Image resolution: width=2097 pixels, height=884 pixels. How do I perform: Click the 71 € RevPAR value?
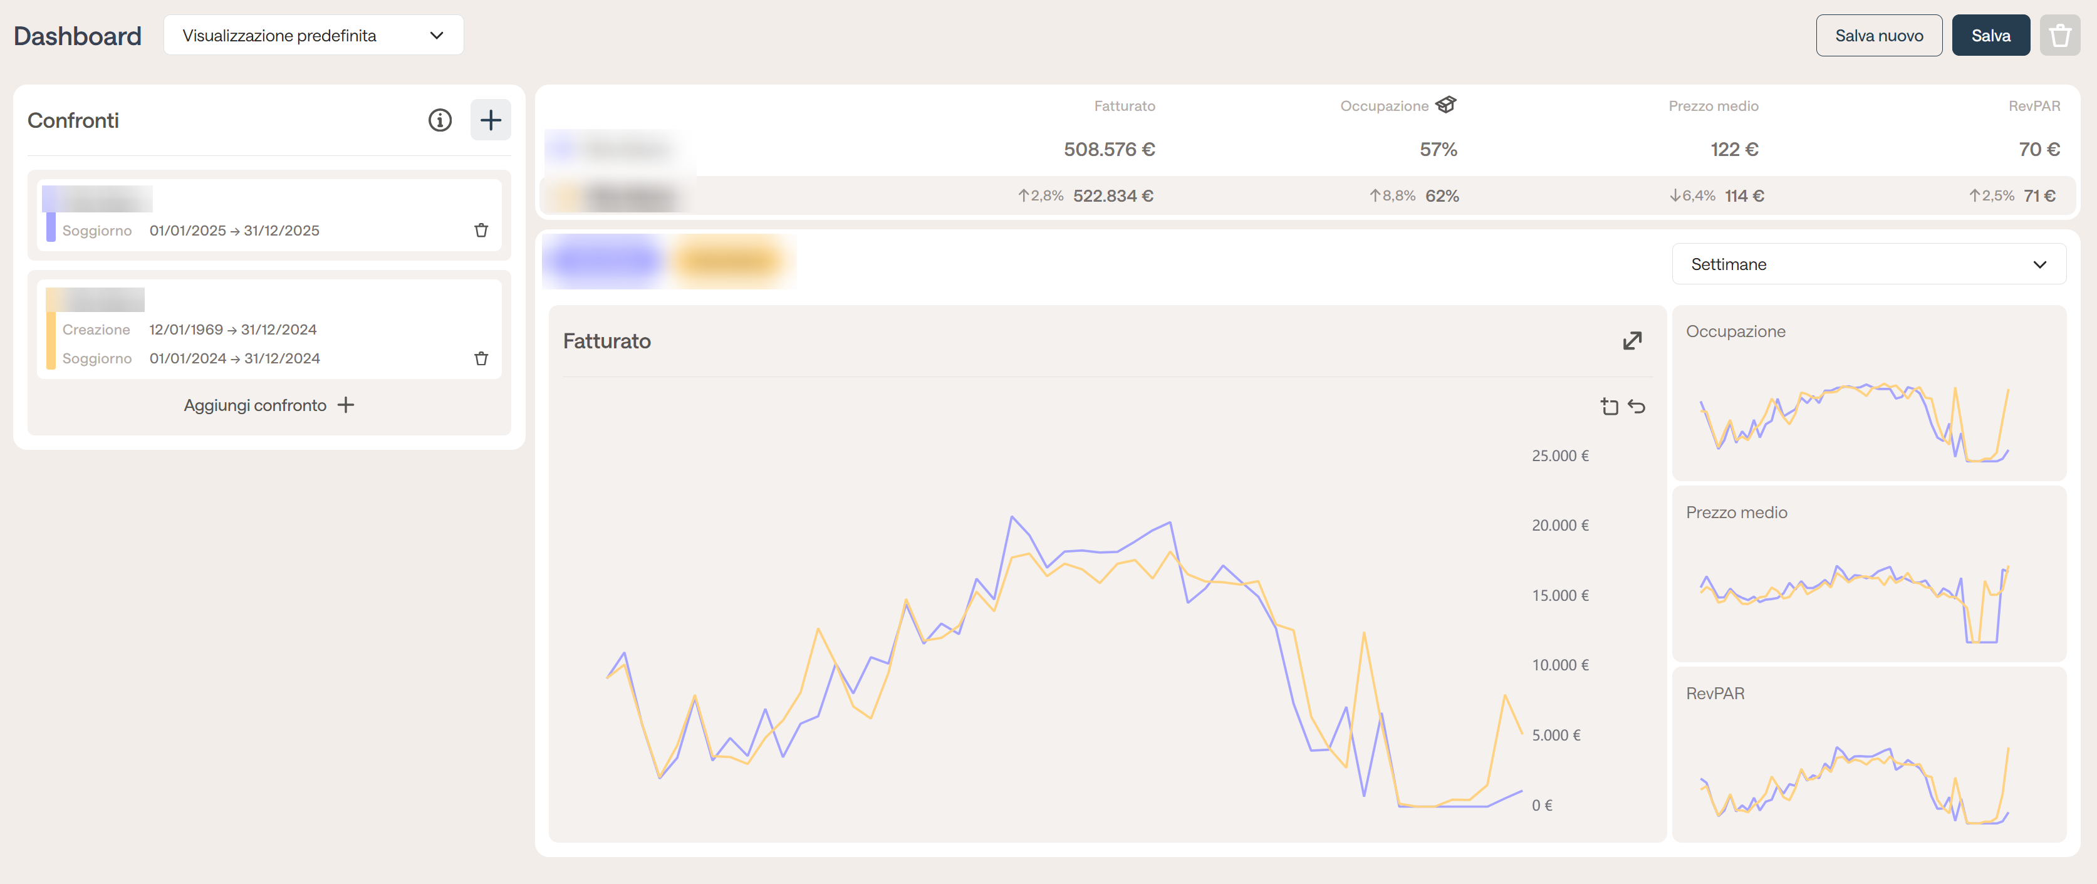pos(2039,195)
